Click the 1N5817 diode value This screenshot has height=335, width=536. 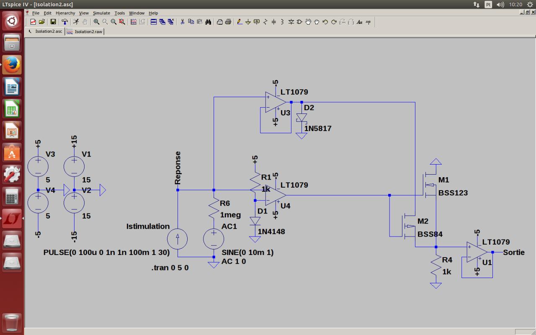tap(318, 129)
